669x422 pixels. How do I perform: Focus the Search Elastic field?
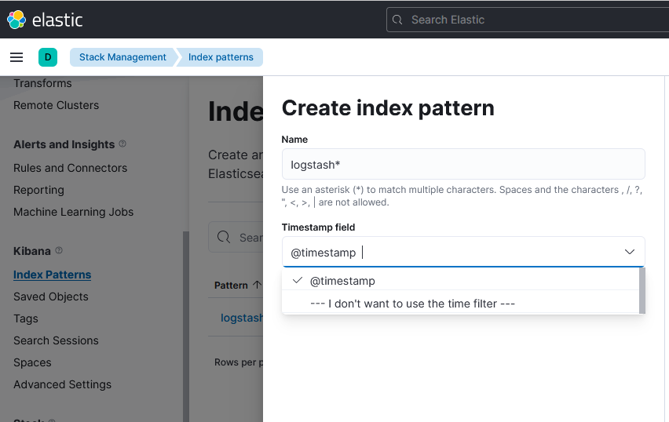click(x=528, y=20)
